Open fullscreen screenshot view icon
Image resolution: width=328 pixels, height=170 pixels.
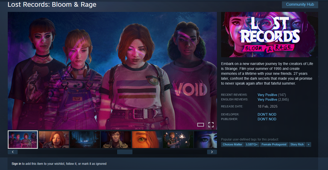211,125
